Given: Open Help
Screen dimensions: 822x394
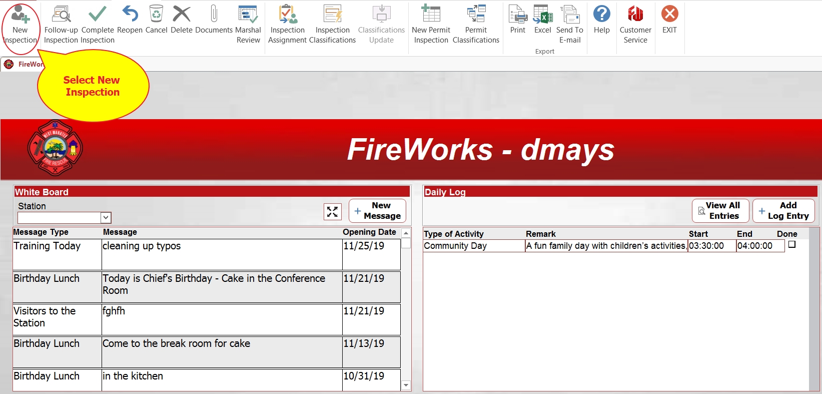Looking at the screenshot, I should pos(602,20).
